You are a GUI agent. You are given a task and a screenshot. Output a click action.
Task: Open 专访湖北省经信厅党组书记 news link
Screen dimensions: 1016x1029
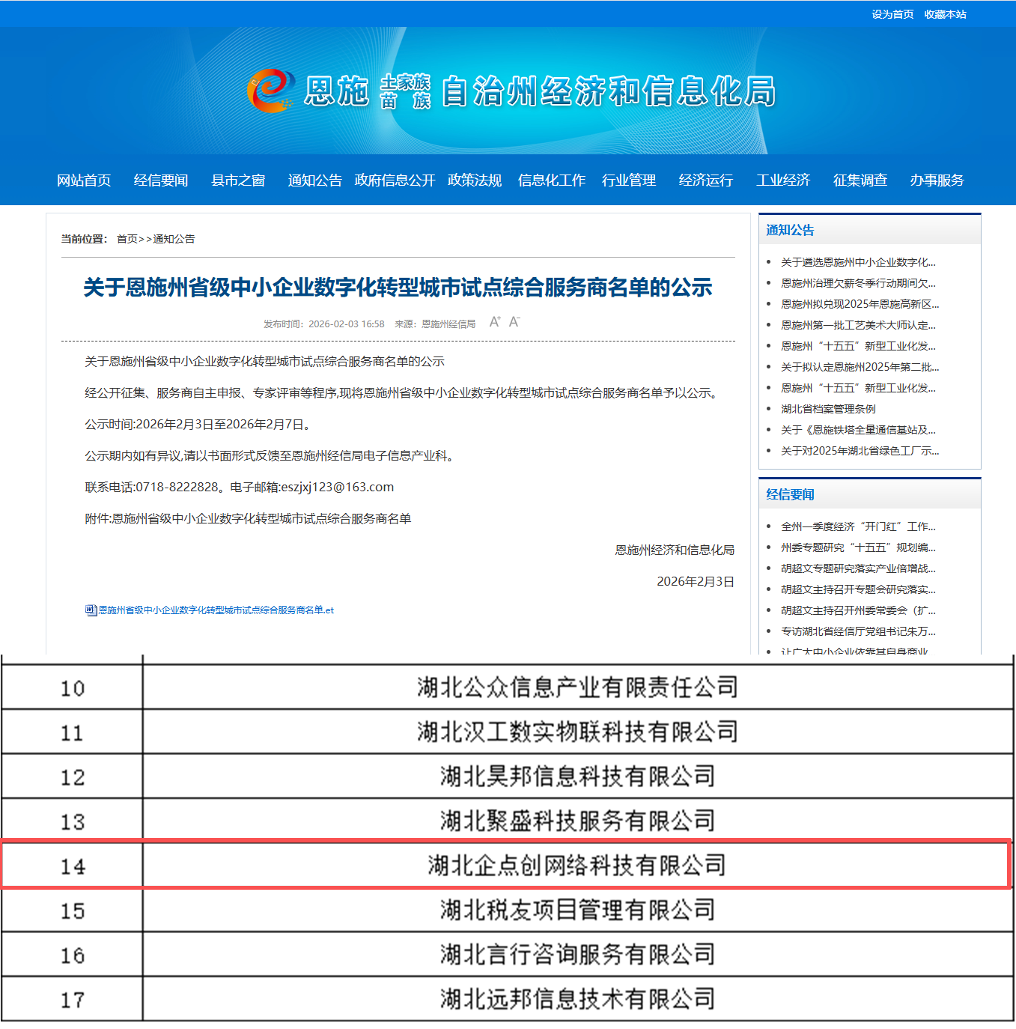click(858, 631)
